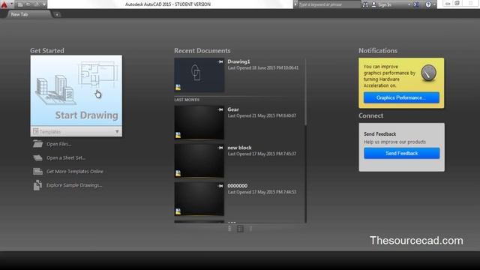Switch recent documents to image-only view
Viewport: 480px width, 270px height.
point(230,229)
